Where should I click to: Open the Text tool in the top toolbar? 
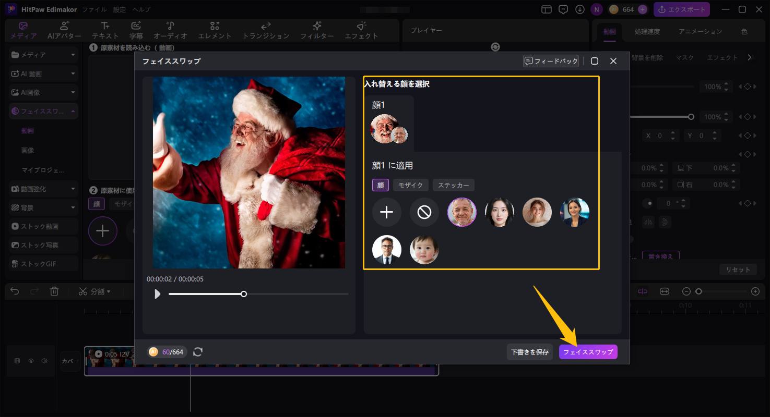point(105,30)
